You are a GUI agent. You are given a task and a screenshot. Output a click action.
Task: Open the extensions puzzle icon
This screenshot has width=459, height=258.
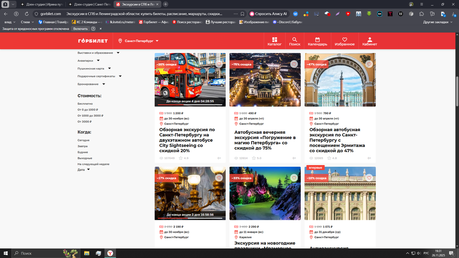tap(422, 14)
